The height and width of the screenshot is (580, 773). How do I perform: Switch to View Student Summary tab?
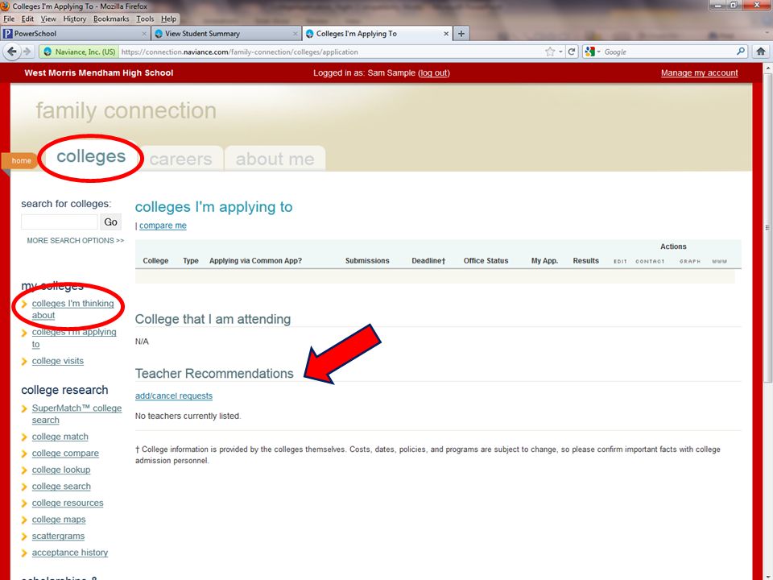click(225, 34)
